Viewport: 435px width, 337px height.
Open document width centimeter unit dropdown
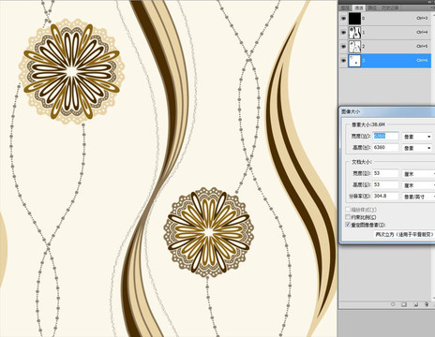click(418, 174)
